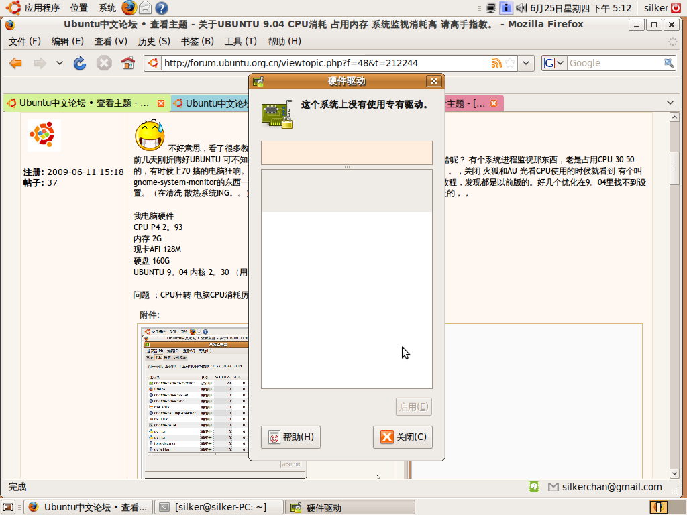Click the page scrollbar down arrow
The image size is (687, 515).
coord(674,473)
